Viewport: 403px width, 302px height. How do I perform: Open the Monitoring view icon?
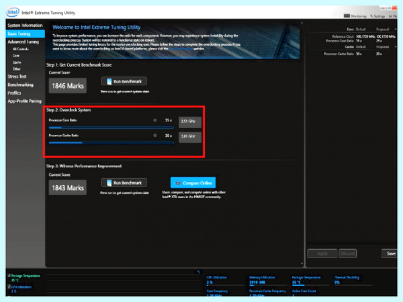coord(347,16)
